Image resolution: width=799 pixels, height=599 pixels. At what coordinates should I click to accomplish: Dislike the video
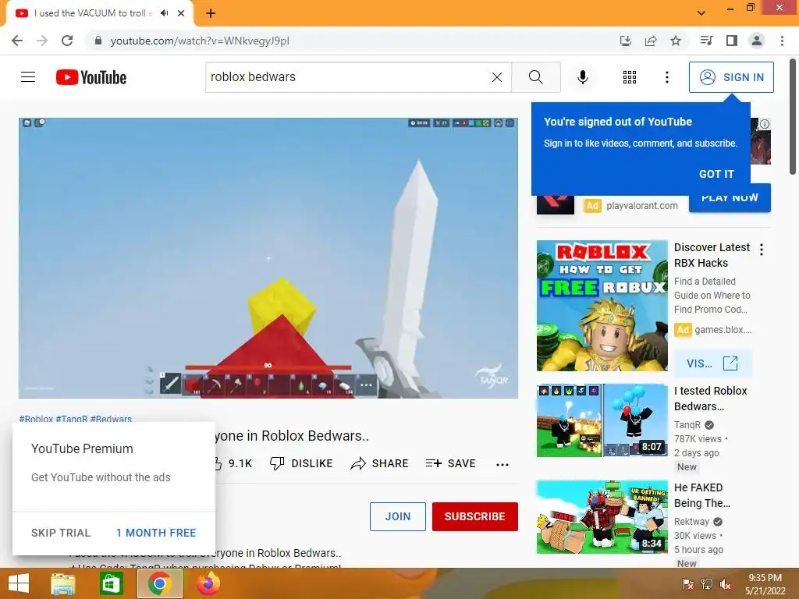point(301,463)
